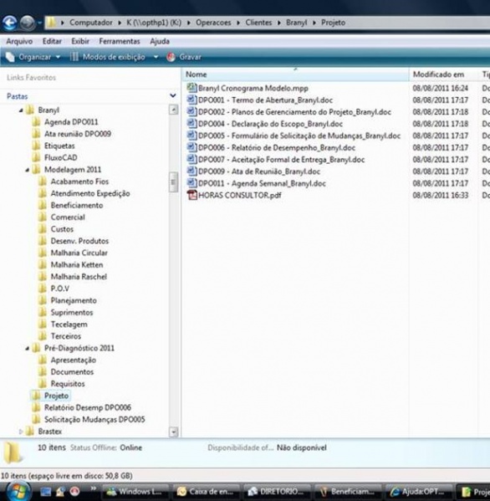Open the Modos de exibição view icon
Viewport: 490px width, 501px height.
click(74, 57)
